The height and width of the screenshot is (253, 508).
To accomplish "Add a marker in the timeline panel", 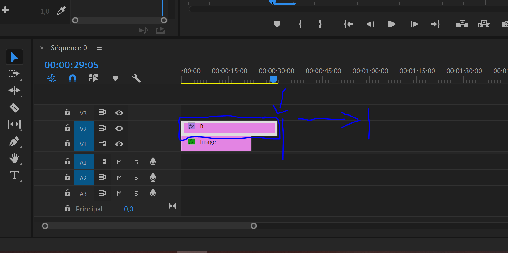I will tap(115, 78).
